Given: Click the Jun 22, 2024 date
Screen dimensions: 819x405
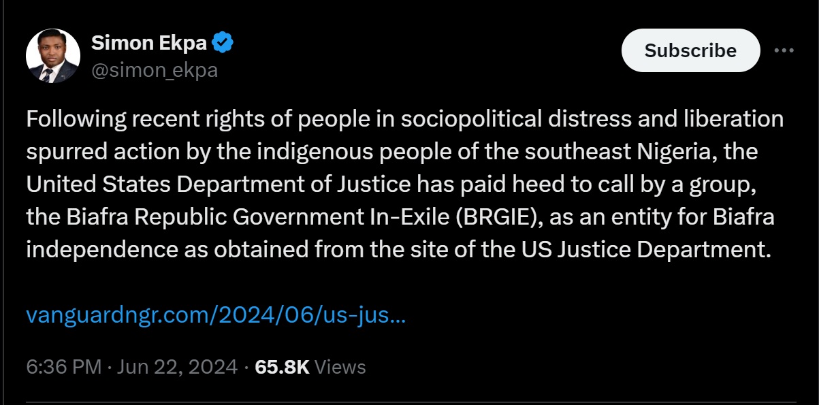Looking at the screenshot, I should (x=177, y=367).
